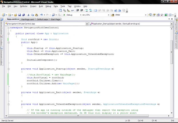Switch to the Start Page tab
The width and height of the screenshot is (178, 123).
point(55,19)
